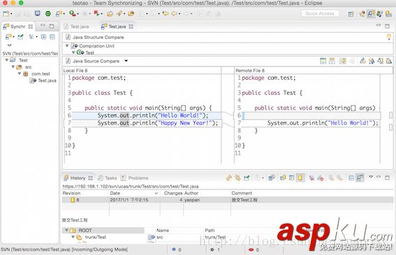Click Refresh icon in History view toolbar

point(229,178)
